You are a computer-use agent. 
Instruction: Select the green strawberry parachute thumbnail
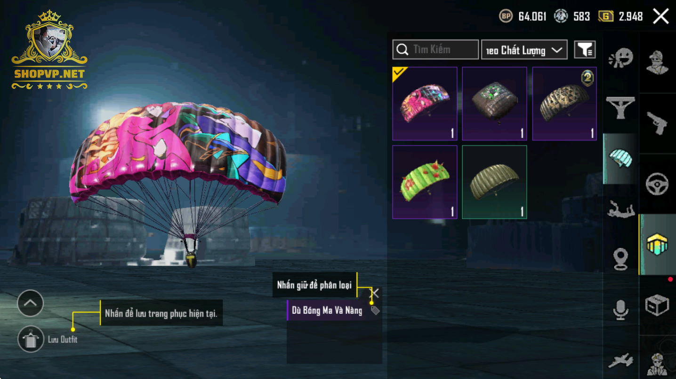pos(425,182)
